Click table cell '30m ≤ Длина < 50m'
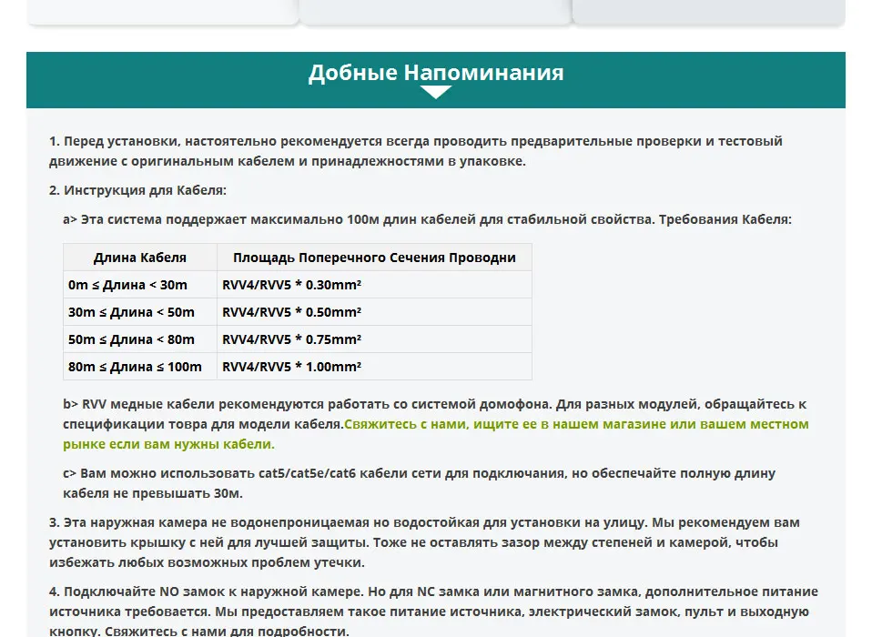This screenshot has height=637, width=872. click(x=140, y=312)
